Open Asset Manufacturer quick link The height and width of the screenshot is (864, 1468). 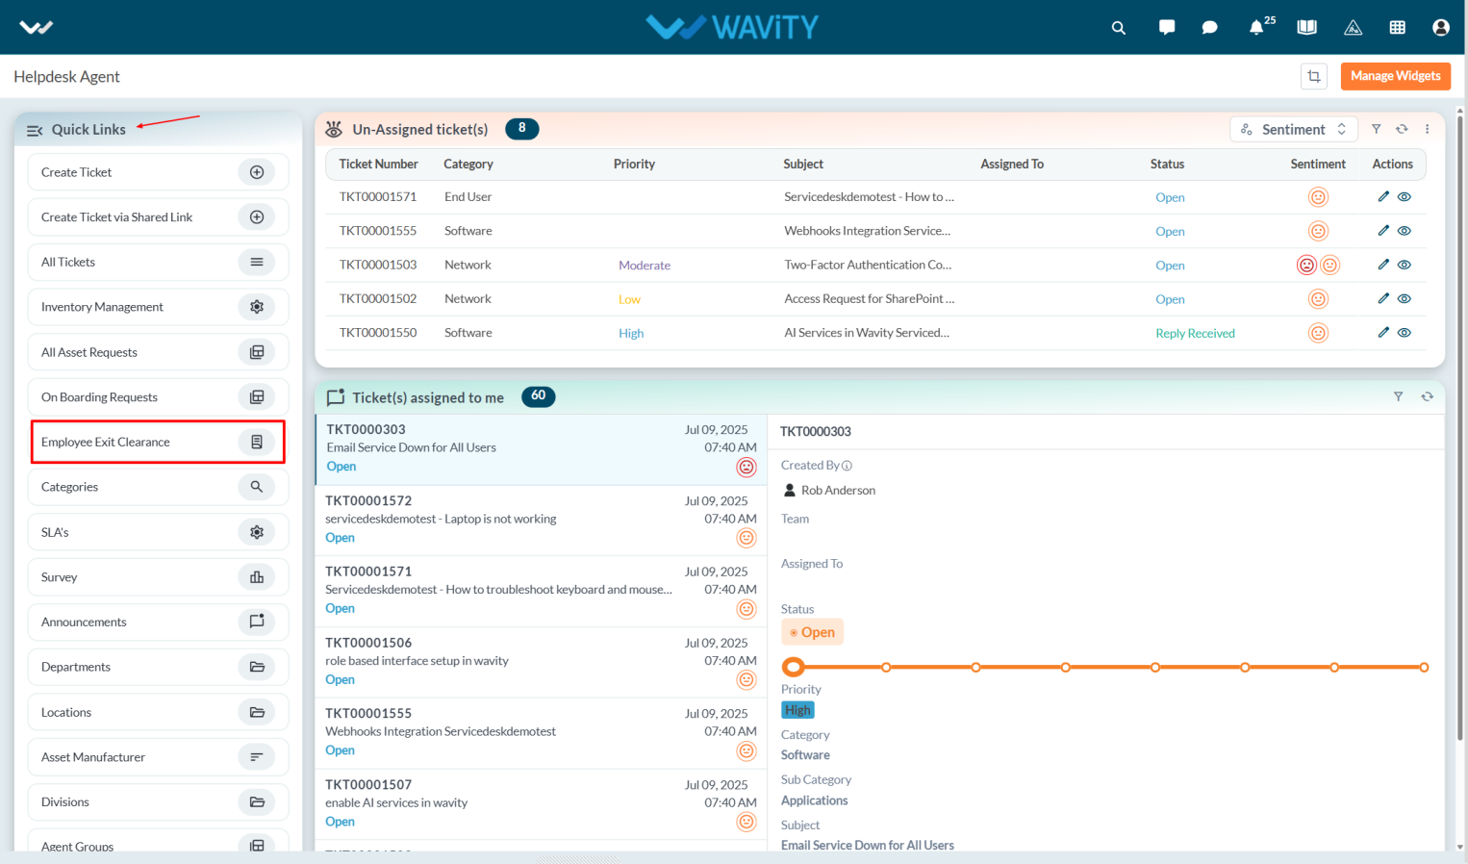click(158, 757)
